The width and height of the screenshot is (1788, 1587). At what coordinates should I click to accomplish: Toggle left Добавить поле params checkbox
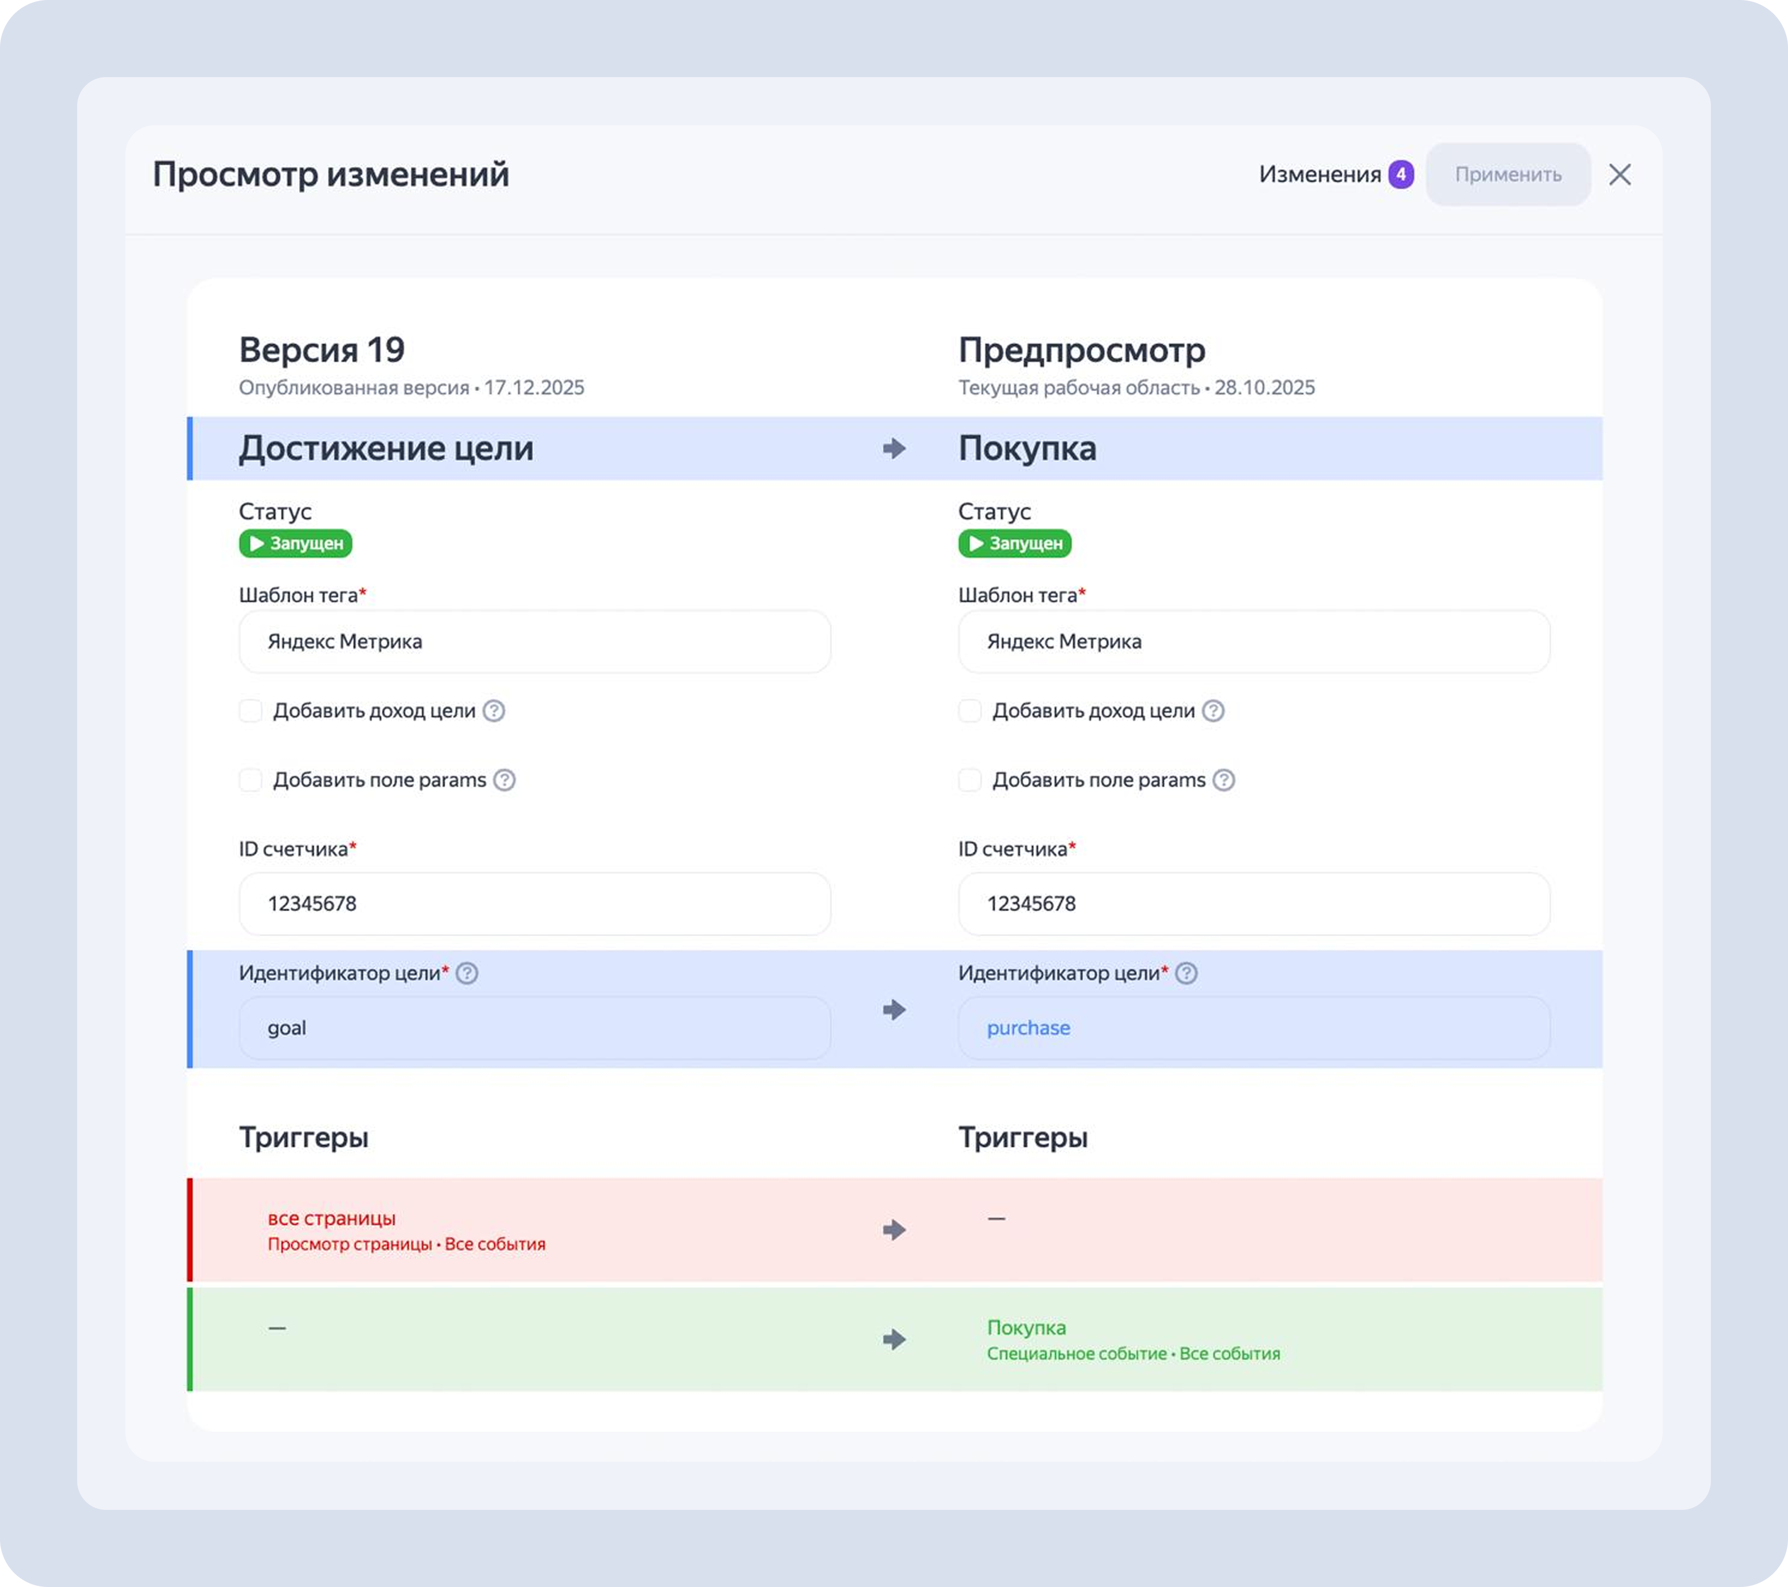(251, 780)
